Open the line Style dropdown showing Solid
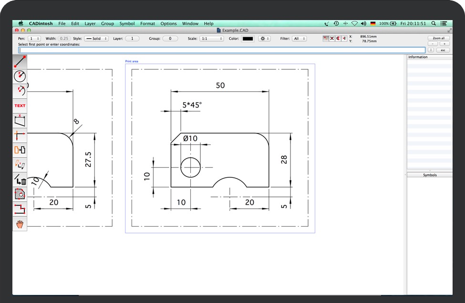Screen dimensions: 465x303 click(97, 39)
